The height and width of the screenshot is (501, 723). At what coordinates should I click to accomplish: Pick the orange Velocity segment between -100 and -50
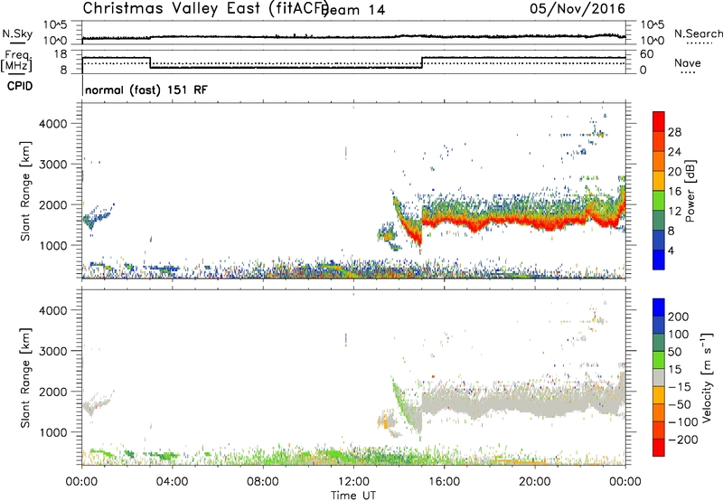[x=659, y=413]
